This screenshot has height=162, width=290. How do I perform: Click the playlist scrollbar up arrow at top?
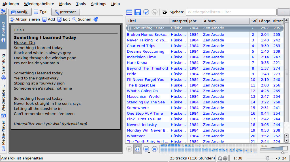(287, 20)
